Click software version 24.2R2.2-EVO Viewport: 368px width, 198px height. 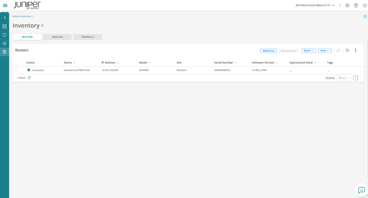(x=259, y=70)
